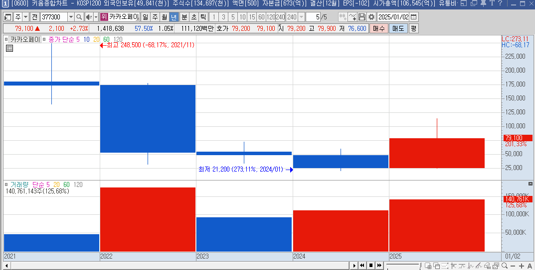Toggle 카카오페이 price series marker

tap(6, 39)
